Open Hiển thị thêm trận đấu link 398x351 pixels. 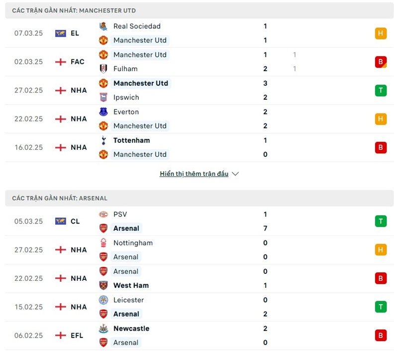[x=194, y=174]
